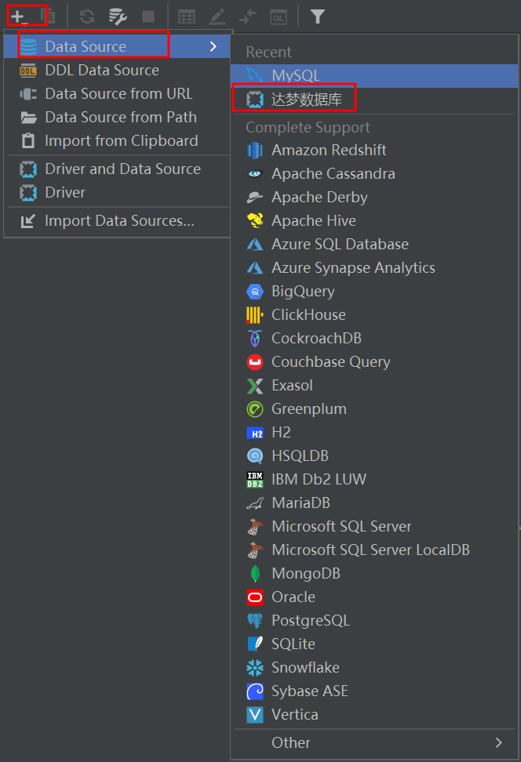The image size is (521, 762).
Task: Select Import from Clipboard
Action: (117, 140)
